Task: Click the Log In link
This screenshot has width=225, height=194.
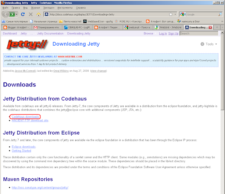Action: [163, 33]
